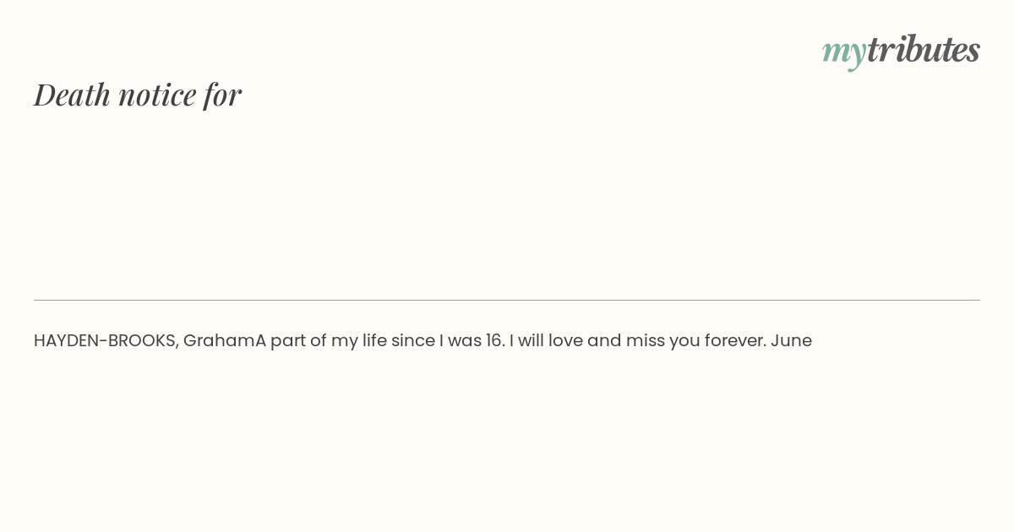Click the surname HAYDEN-BROOKS
Image resolution: width=1014 pixels, height=532 pixels.
(106, 341)
